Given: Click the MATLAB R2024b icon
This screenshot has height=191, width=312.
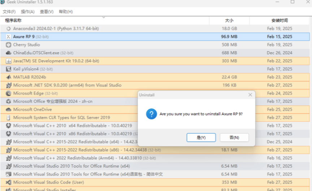Looking at the screenshot, I should [x=8, y=77].
